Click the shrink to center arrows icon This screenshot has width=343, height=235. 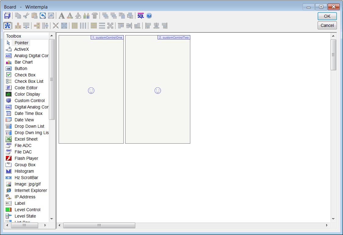click(x=56, y=26)
